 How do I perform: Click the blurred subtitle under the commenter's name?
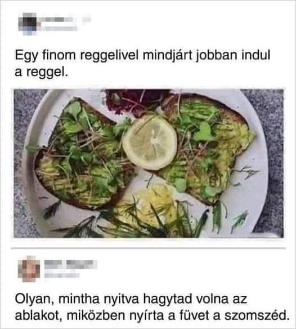(x=62, y=275)
